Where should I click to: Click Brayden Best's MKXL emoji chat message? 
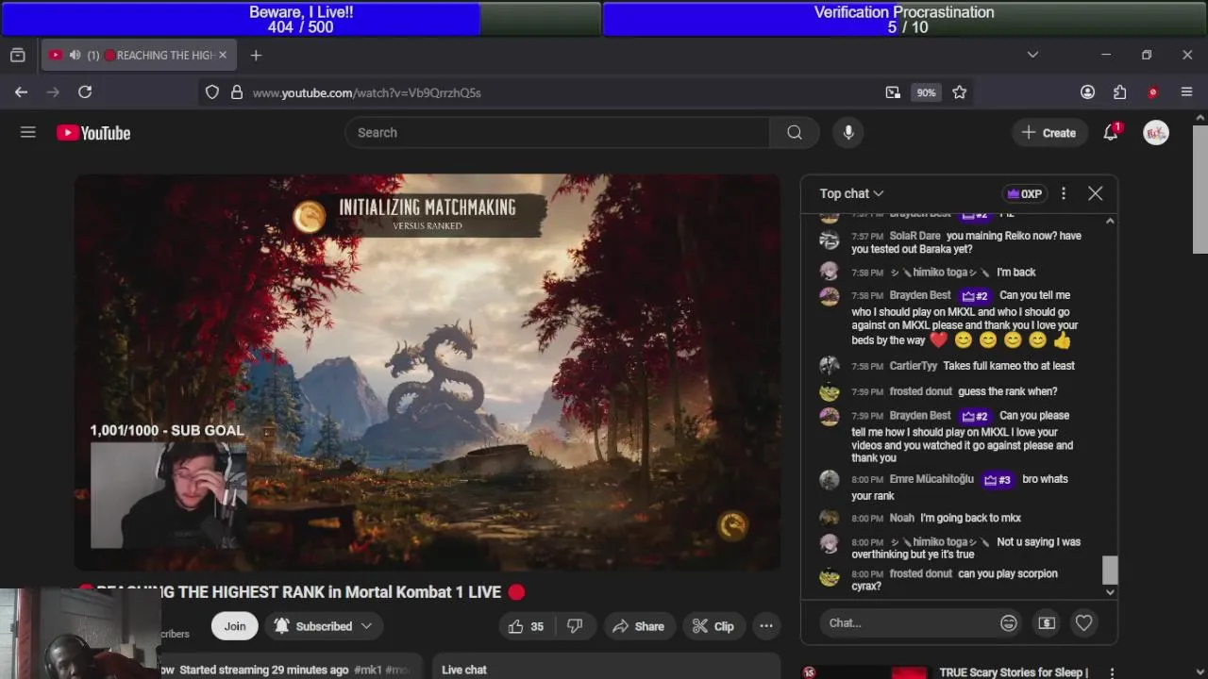pos(965,318)
